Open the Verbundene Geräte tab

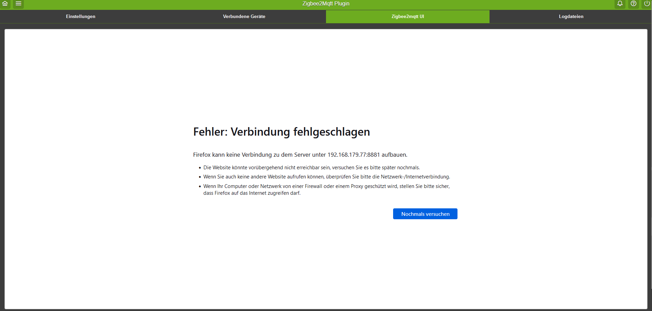(x=244, y=16)
